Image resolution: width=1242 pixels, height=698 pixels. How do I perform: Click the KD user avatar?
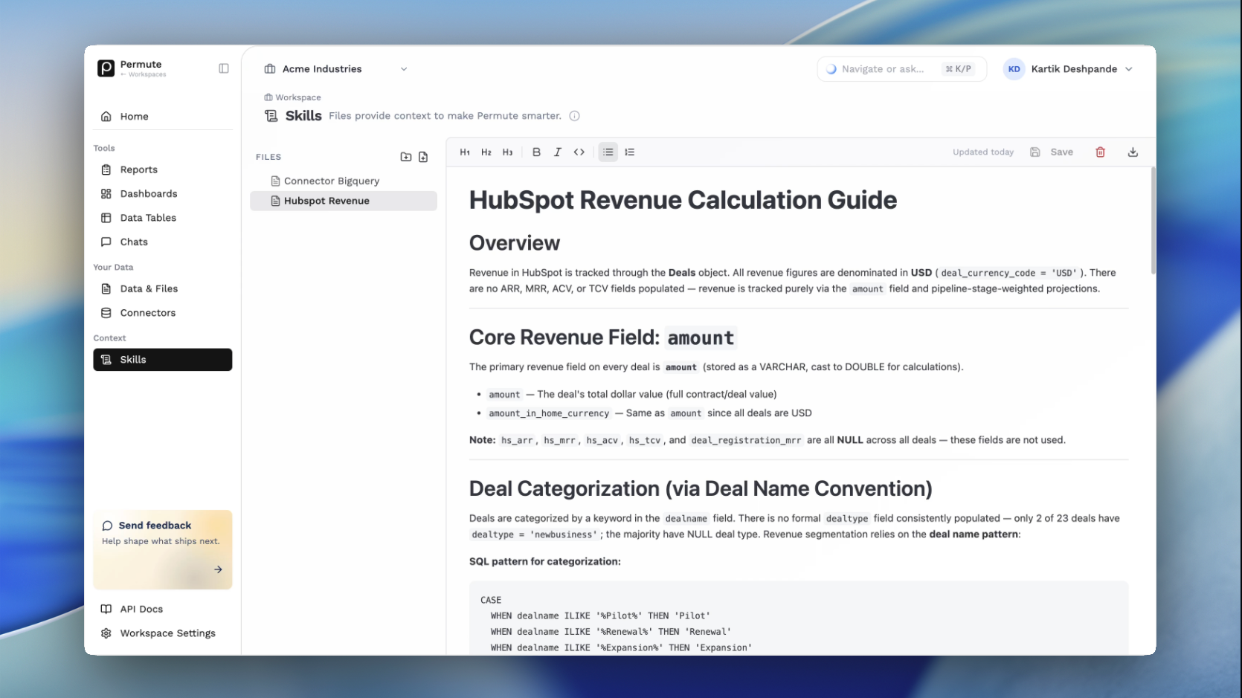(1014, 69)
